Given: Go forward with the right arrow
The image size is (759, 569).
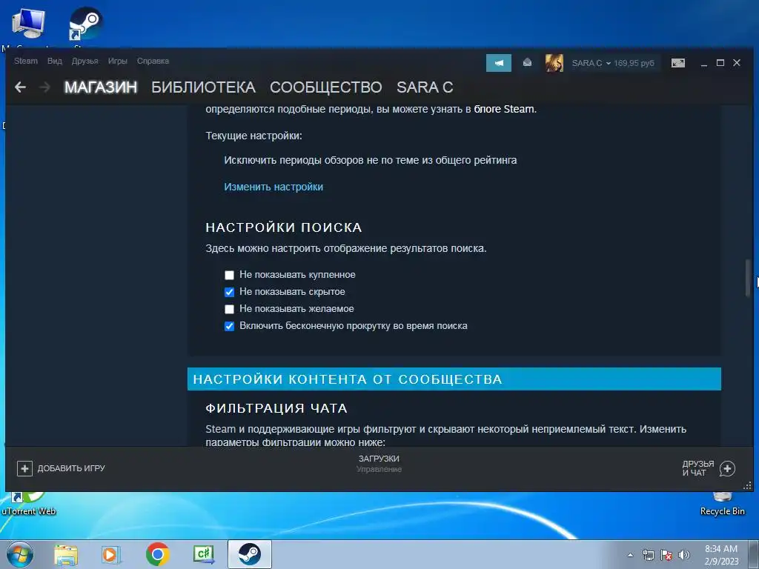Looking at the screenshot, I should (44, 87).
